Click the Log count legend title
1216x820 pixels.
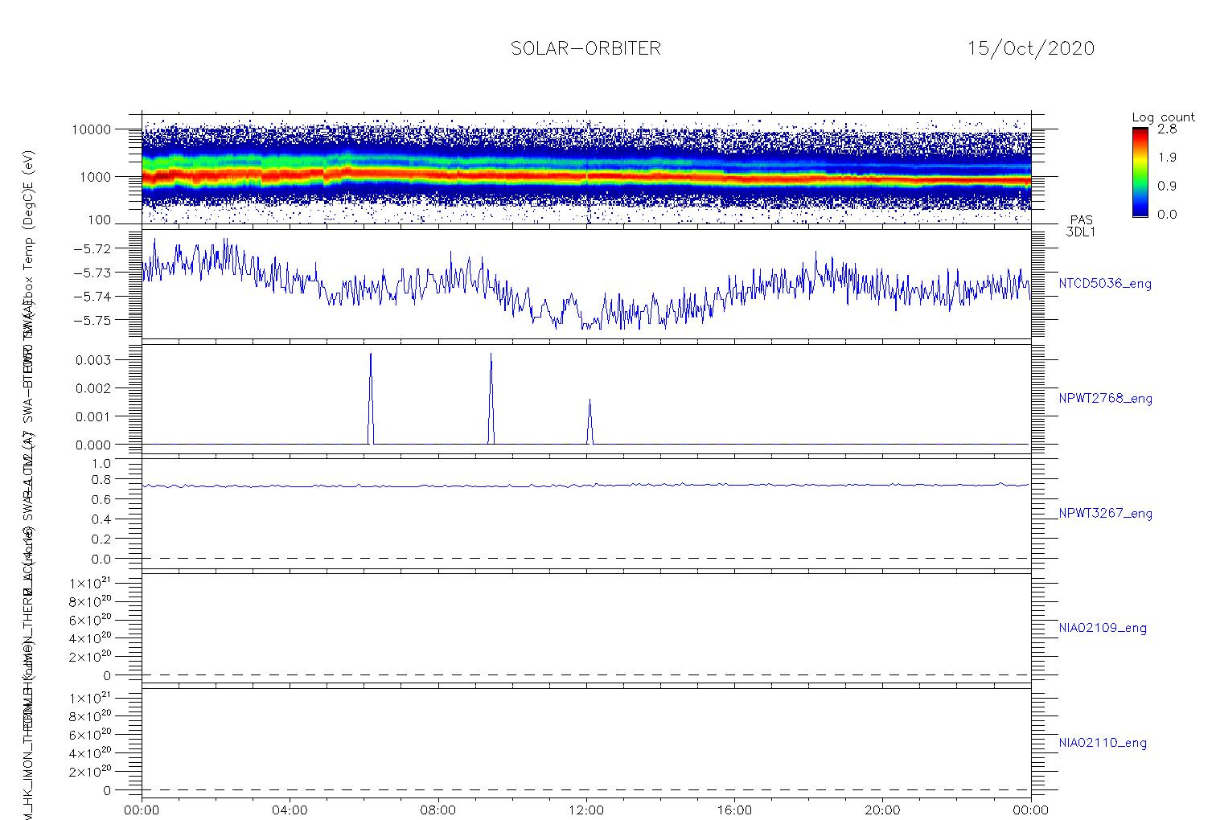coord(1163,117)
